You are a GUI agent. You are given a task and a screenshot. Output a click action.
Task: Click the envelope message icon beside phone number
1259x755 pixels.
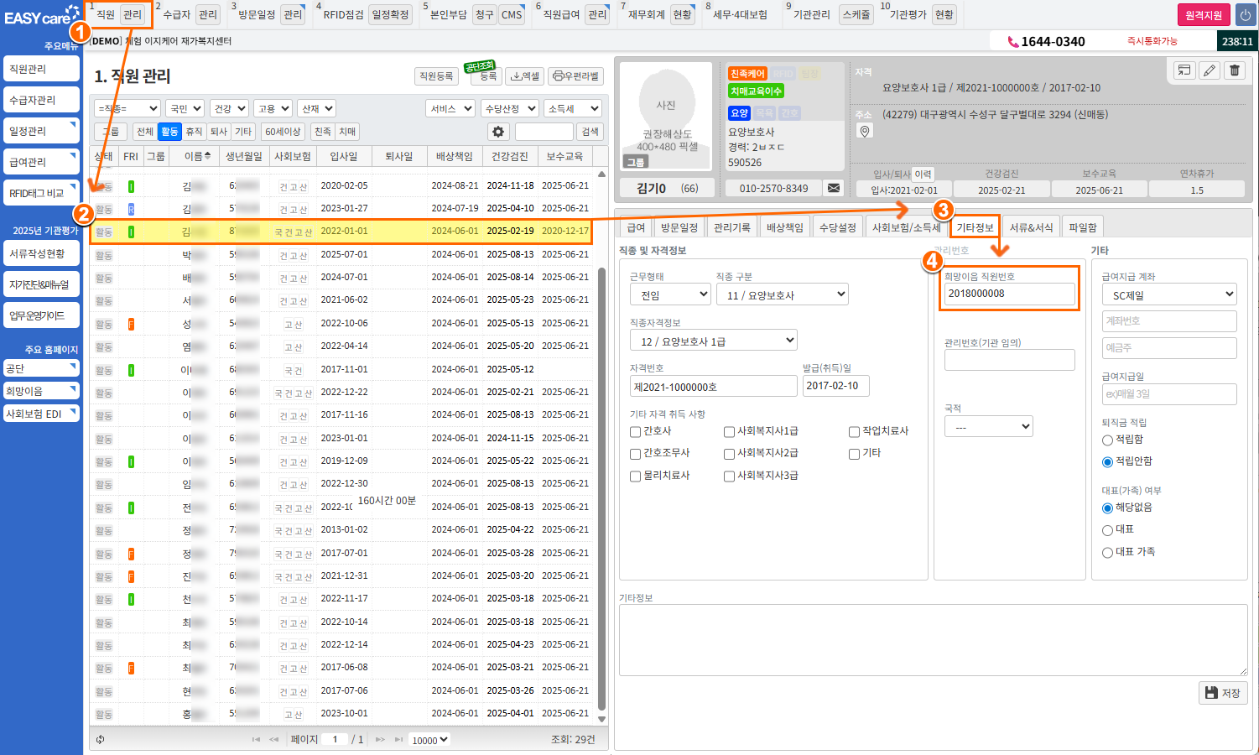(834, 188)
